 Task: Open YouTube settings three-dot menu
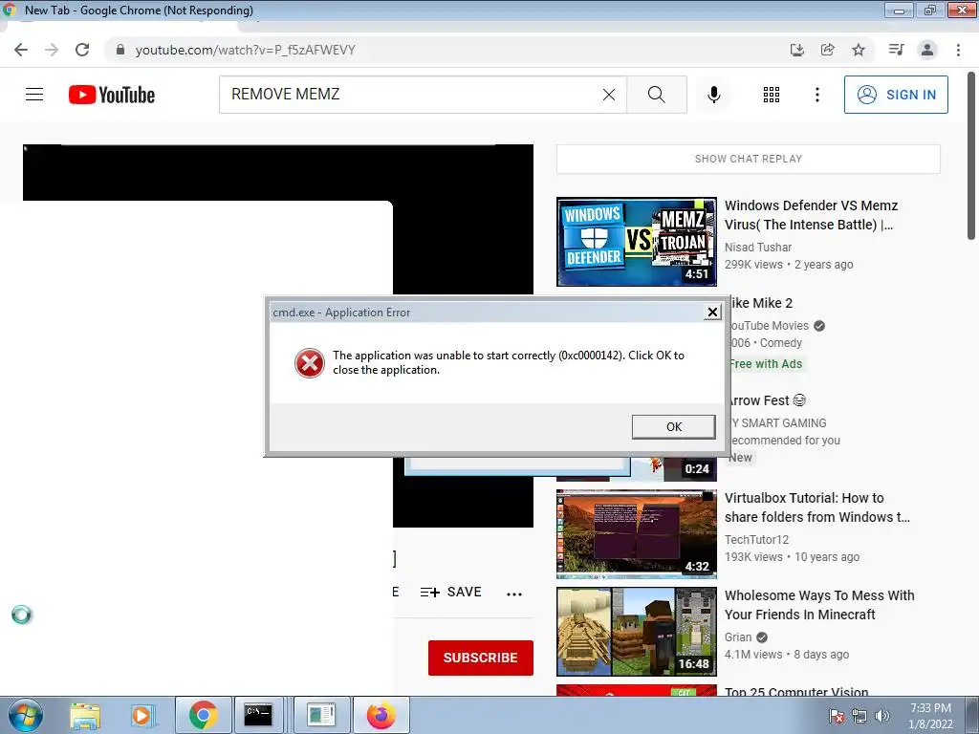[x=817, y=95]
